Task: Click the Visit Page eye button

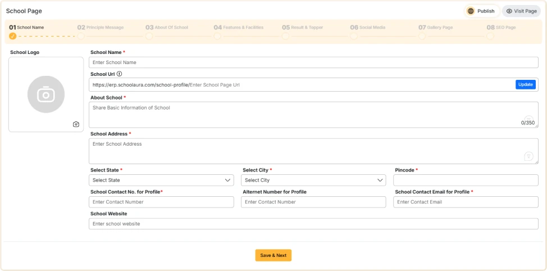Action: coord(521,11)
